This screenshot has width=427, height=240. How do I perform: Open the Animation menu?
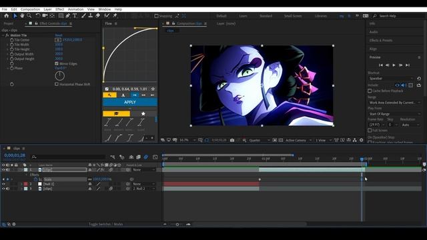point(75,9)
